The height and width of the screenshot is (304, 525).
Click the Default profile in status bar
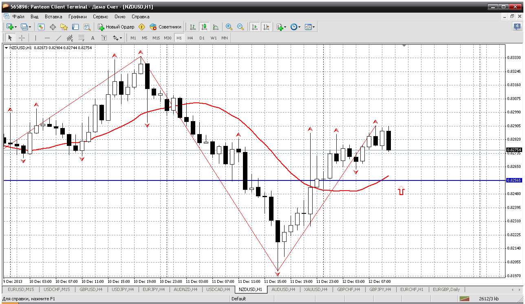(238, 299)
